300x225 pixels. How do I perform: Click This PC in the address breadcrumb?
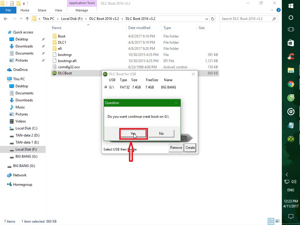(x=49, y=19)
